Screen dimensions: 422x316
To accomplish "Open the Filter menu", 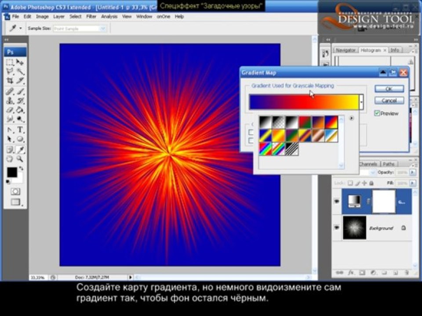I will pyautogui.click(x=91, y=17).
